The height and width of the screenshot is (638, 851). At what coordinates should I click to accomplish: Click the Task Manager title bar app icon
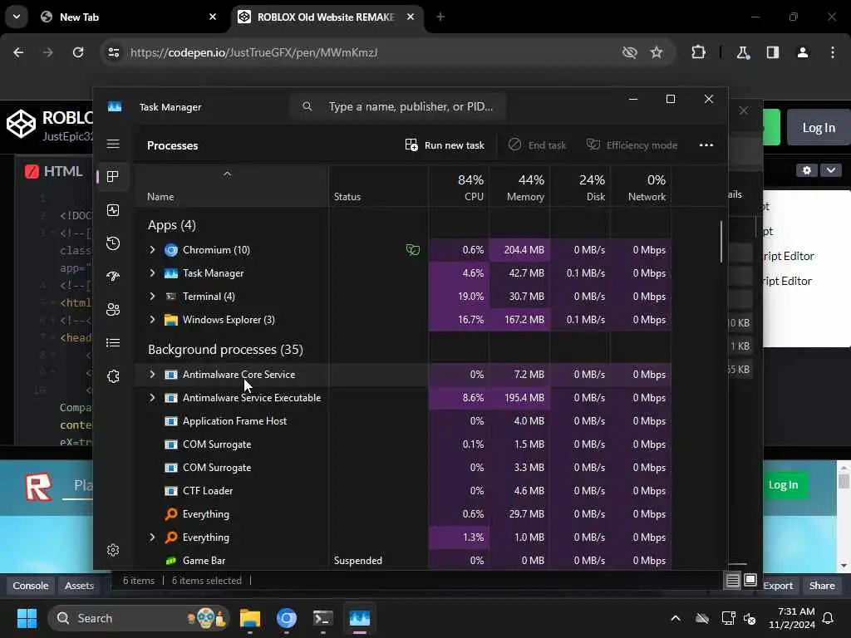point(115,106)
